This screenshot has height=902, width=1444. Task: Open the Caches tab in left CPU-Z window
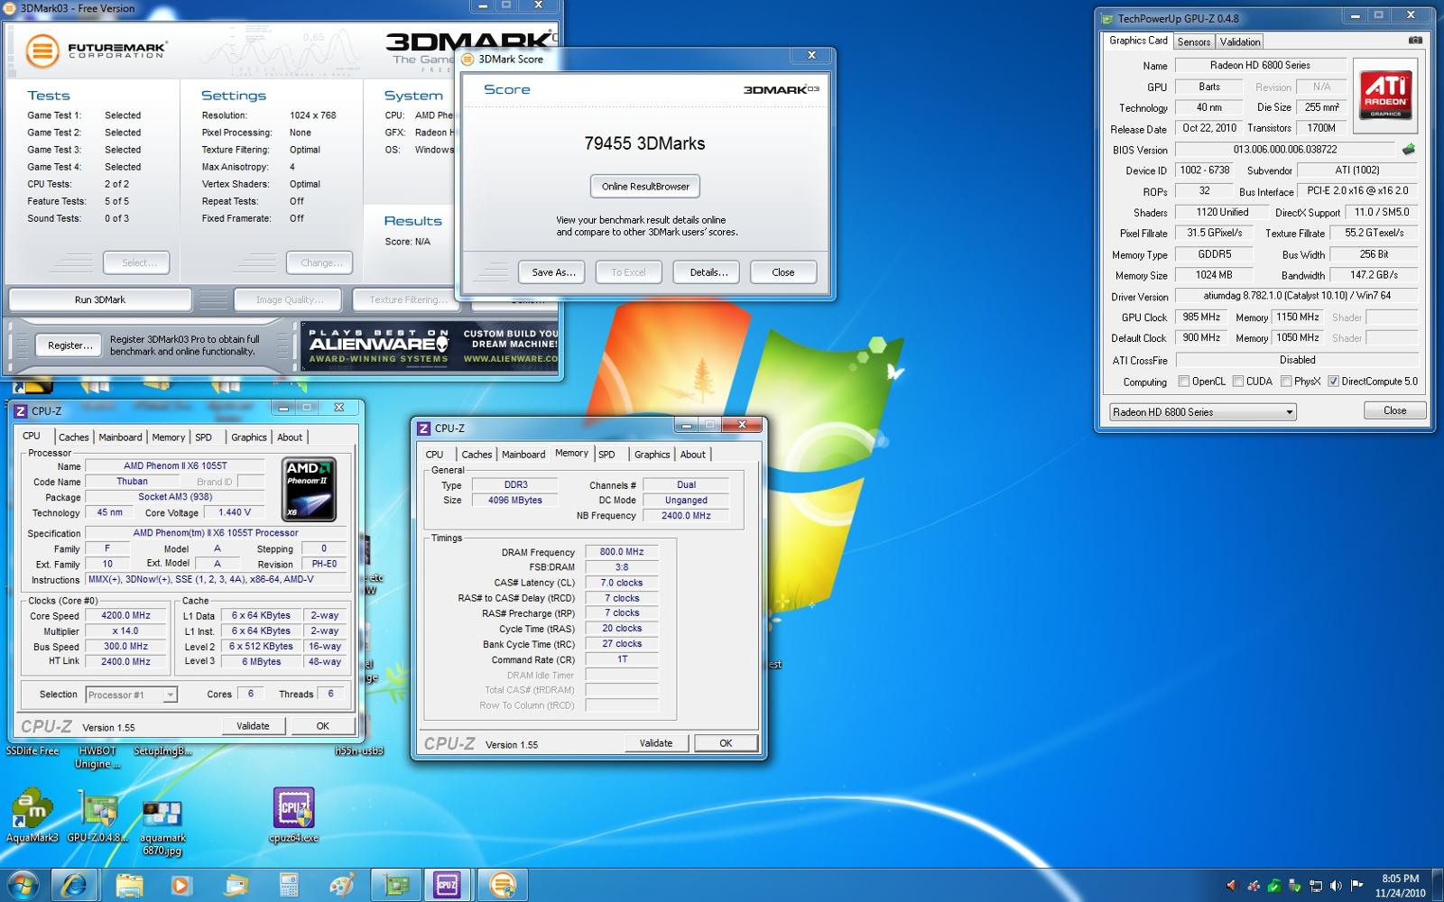74,437
